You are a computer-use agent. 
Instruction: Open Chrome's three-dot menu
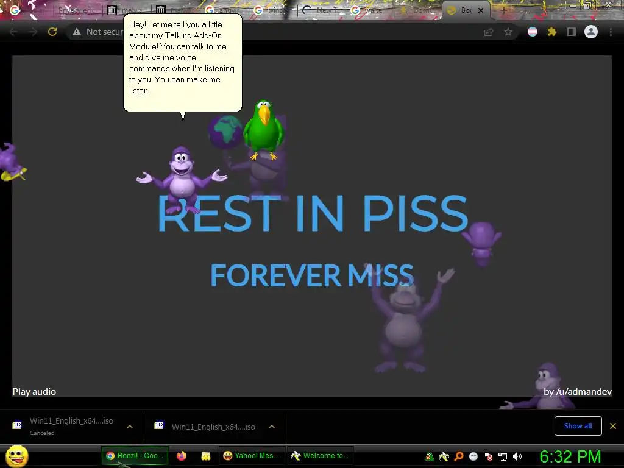click(x=611, y=32)
